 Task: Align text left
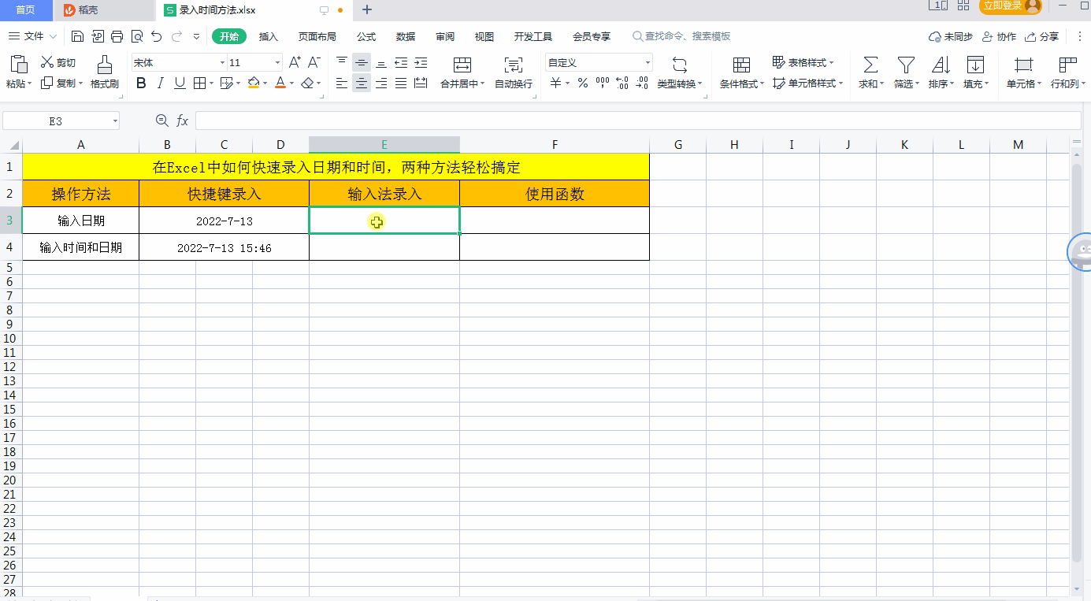342,83
